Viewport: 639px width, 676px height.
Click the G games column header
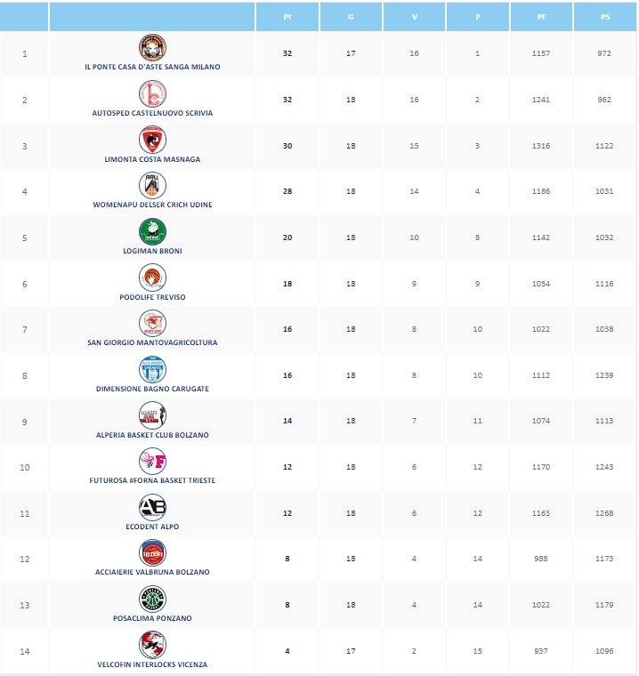351,17
